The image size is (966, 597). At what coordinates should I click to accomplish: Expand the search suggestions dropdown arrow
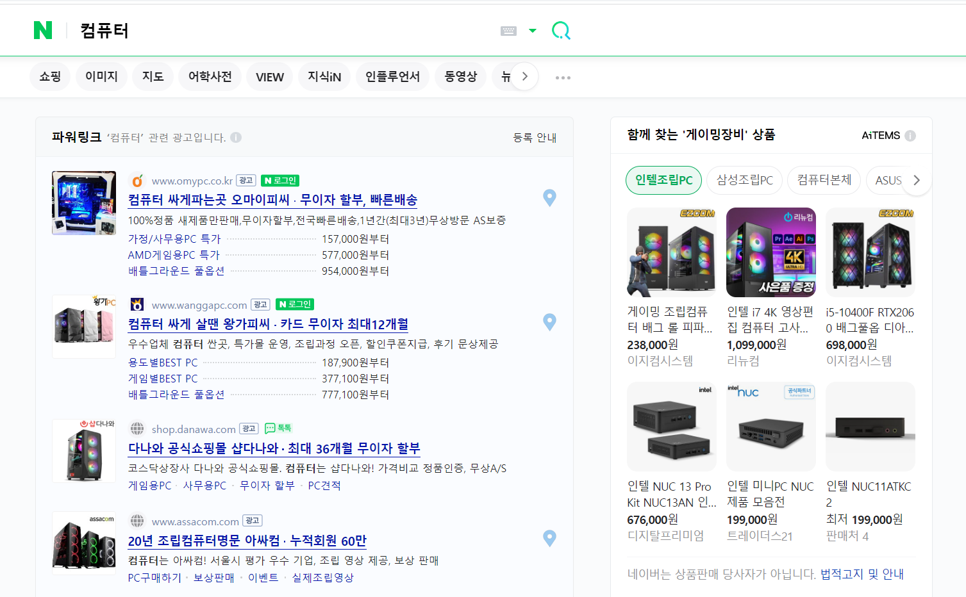pos(532,31)
